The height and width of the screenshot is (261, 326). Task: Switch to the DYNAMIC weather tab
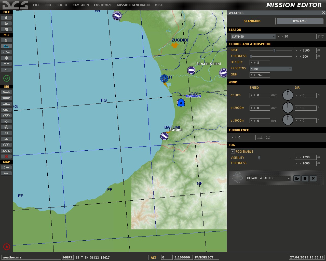pos(300,21)
